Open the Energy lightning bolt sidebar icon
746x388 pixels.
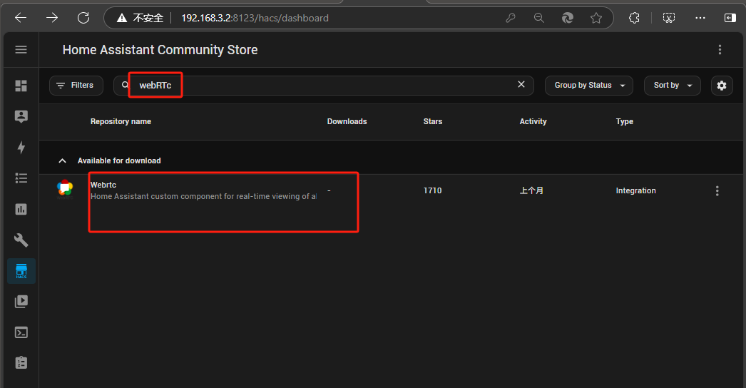tap(21, 148)
